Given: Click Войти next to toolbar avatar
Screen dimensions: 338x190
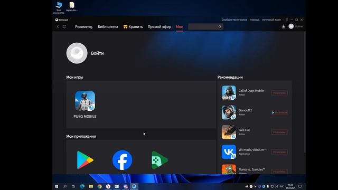Looking at the screenshot, I should 299,26.
